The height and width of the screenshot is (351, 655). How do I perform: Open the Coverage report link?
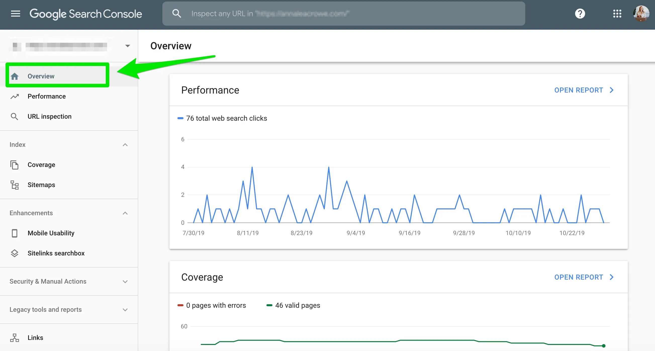(584, 277)
